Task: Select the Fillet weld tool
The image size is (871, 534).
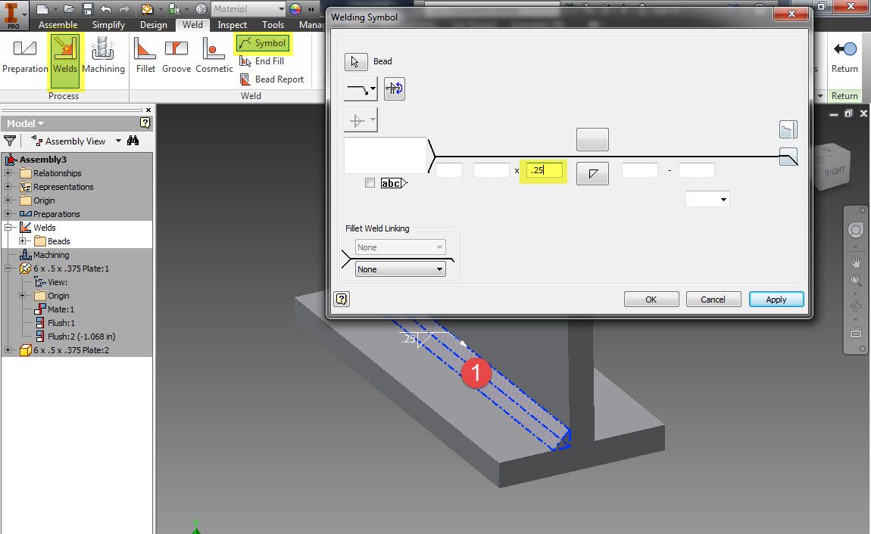Action: click(145, 53)
